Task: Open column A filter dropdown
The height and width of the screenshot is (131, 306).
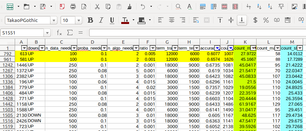Action: point(24,48)
